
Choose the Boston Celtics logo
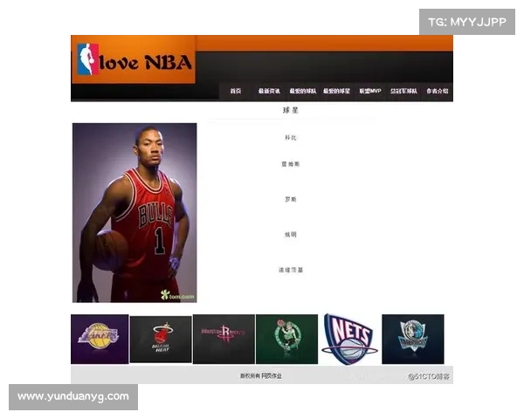coord(286,339)
